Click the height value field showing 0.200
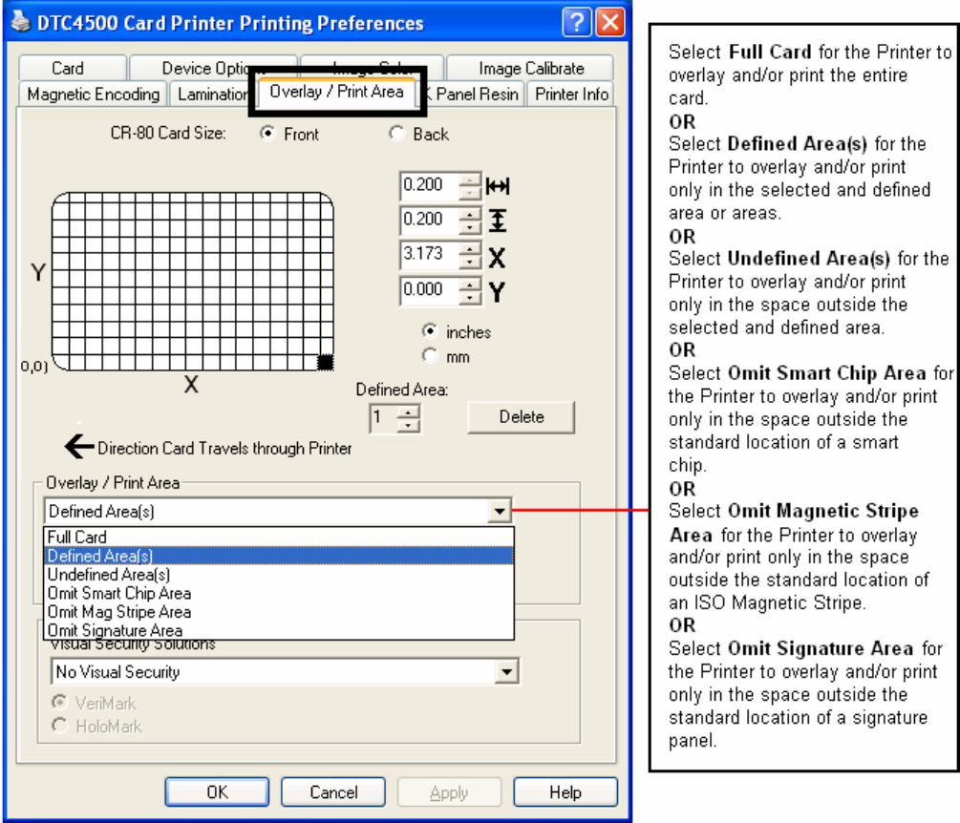 pos(429,220)
